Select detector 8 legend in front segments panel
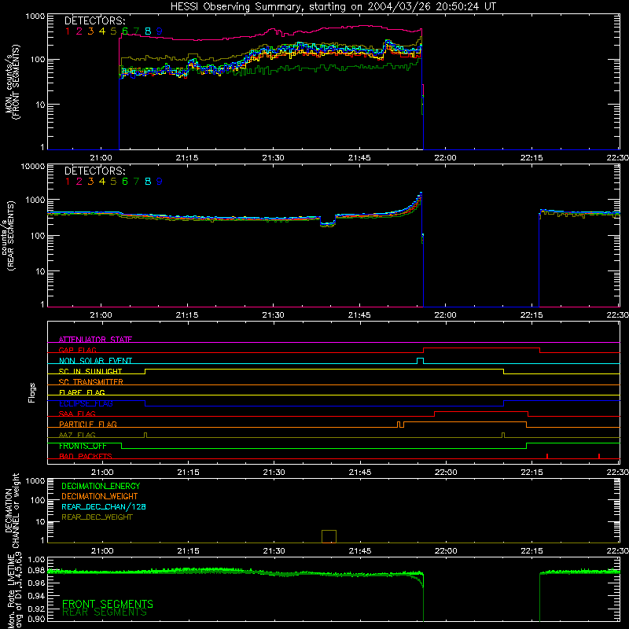 point(148,31)
